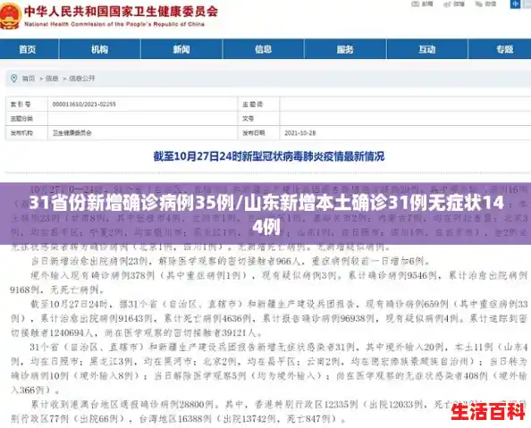The image size is (531, 428).
Task: Follow the 首页 breadcrumb link
Action: click(29, 79)
